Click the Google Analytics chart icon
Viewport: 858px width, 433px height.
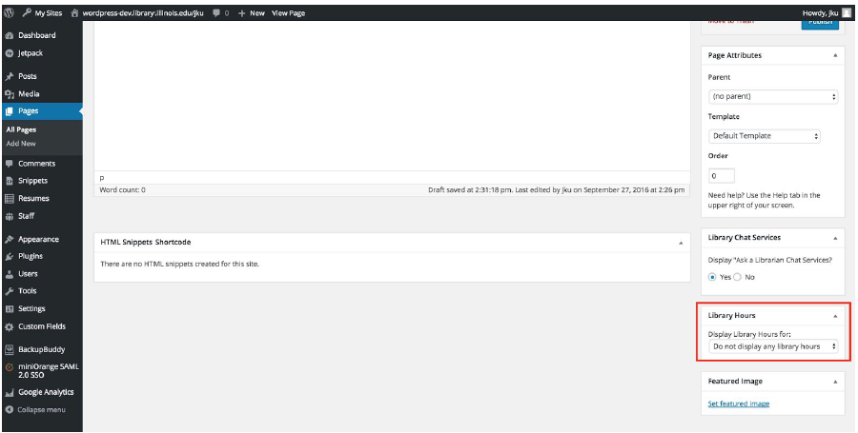(x=10, y=392)
